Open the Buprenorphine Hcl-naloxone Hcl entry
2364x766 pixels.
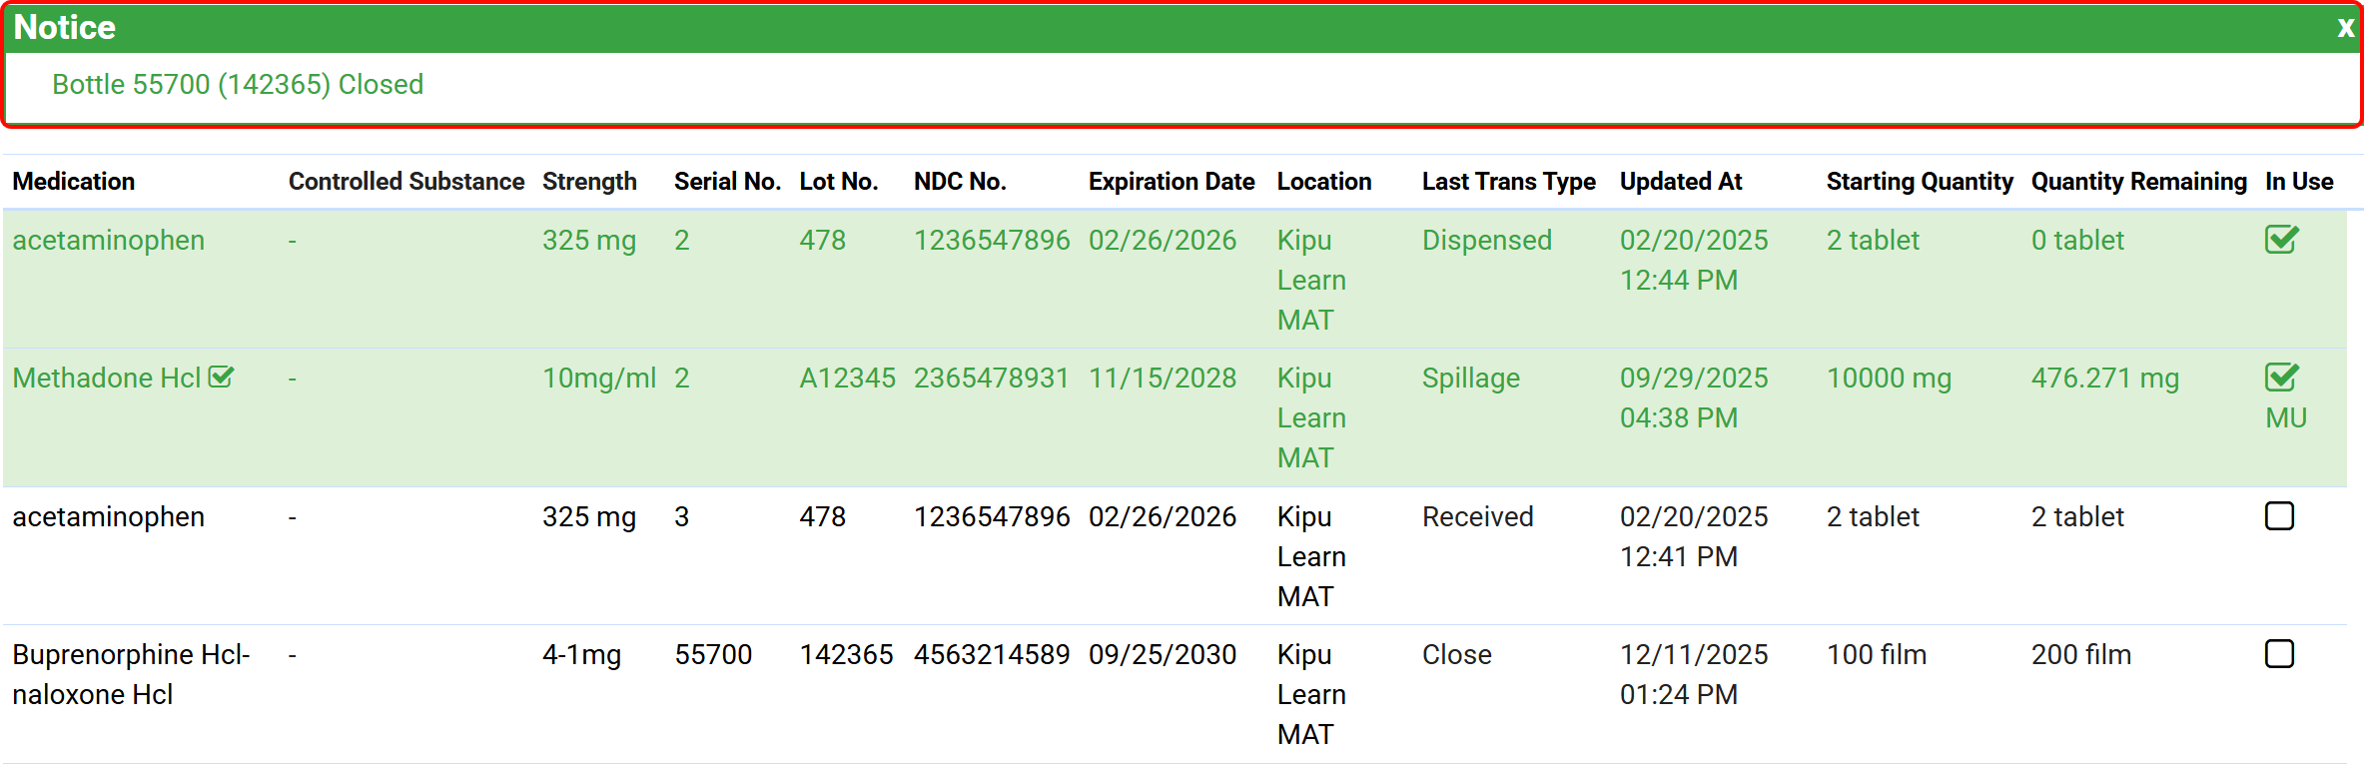130,674
